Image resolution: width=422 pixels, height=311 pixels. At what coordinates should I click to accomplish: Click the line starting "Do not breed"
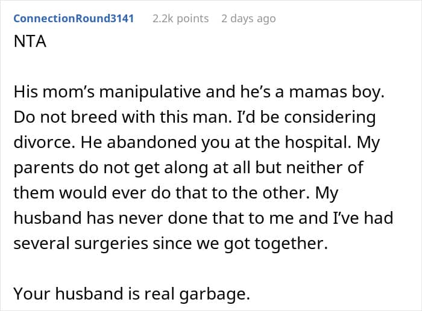click(195, 117)
